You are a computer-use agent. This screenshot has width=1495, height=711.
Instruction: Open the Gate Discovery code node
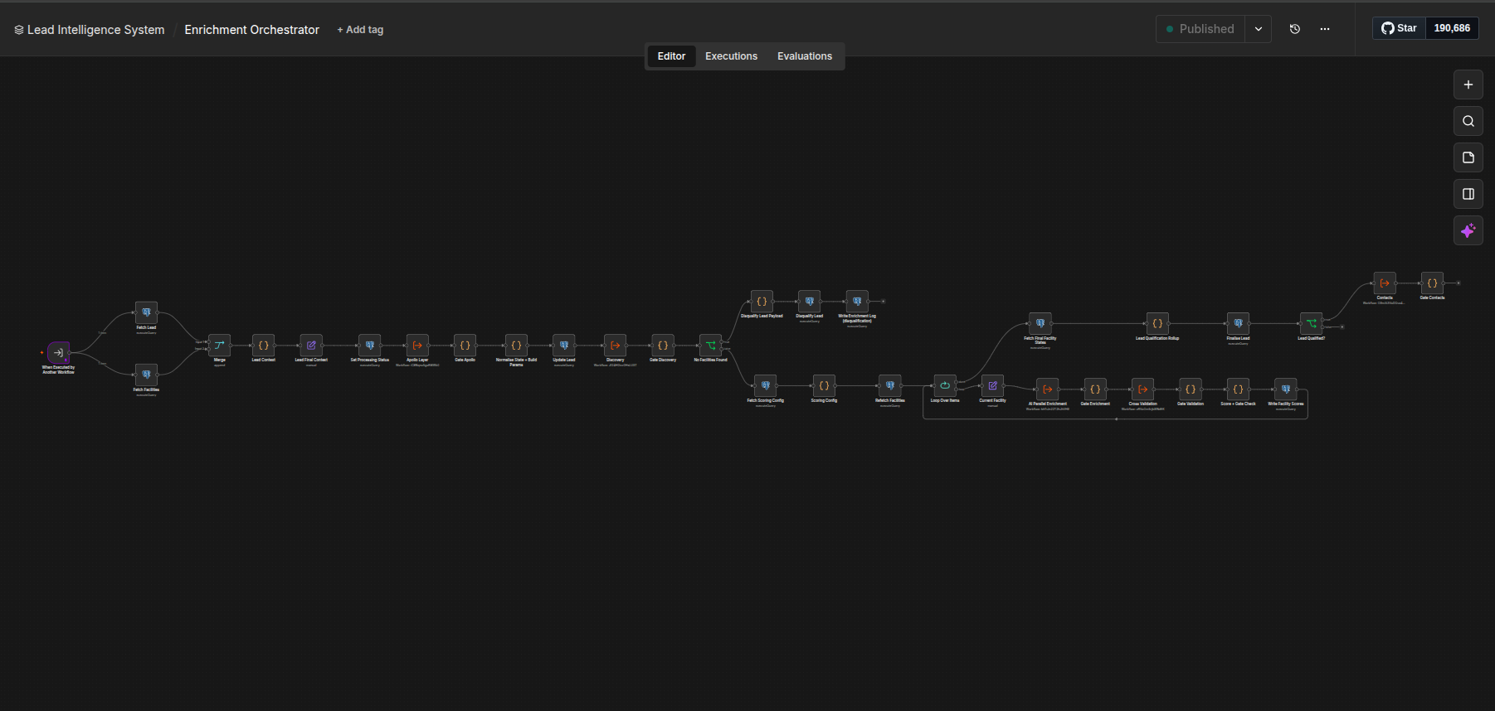(663, 345)
